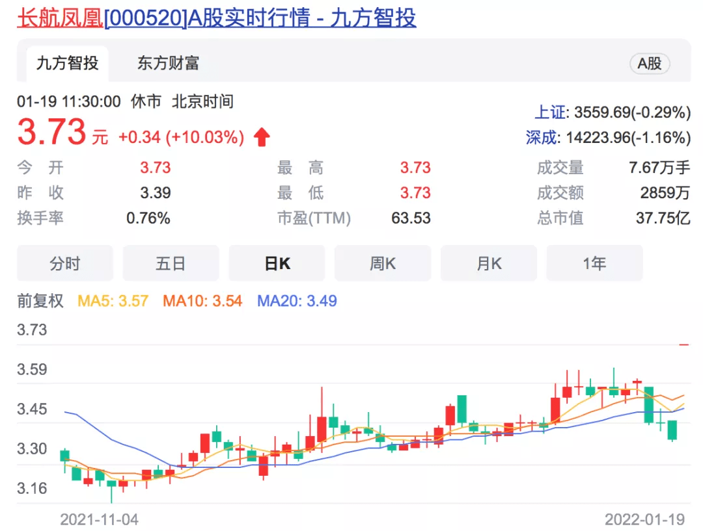The height and width of the screenshot is (531, 703).
Task: Click the large red 3.73 current price
Action: click(52, 133)
